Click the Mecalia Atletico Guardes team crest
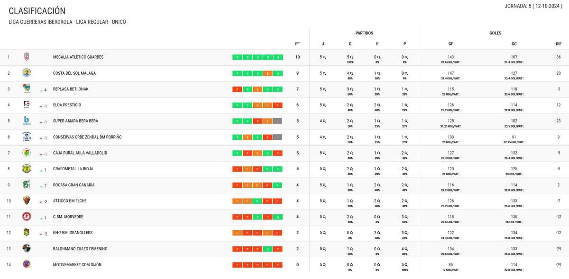 [x=27, y=57]
